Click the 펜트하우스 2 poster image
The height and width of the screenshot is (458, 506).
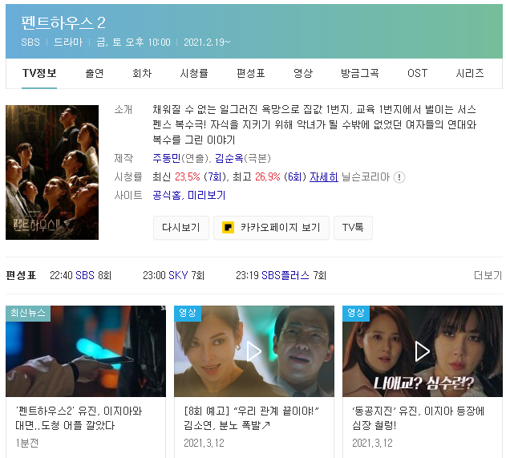52,172
